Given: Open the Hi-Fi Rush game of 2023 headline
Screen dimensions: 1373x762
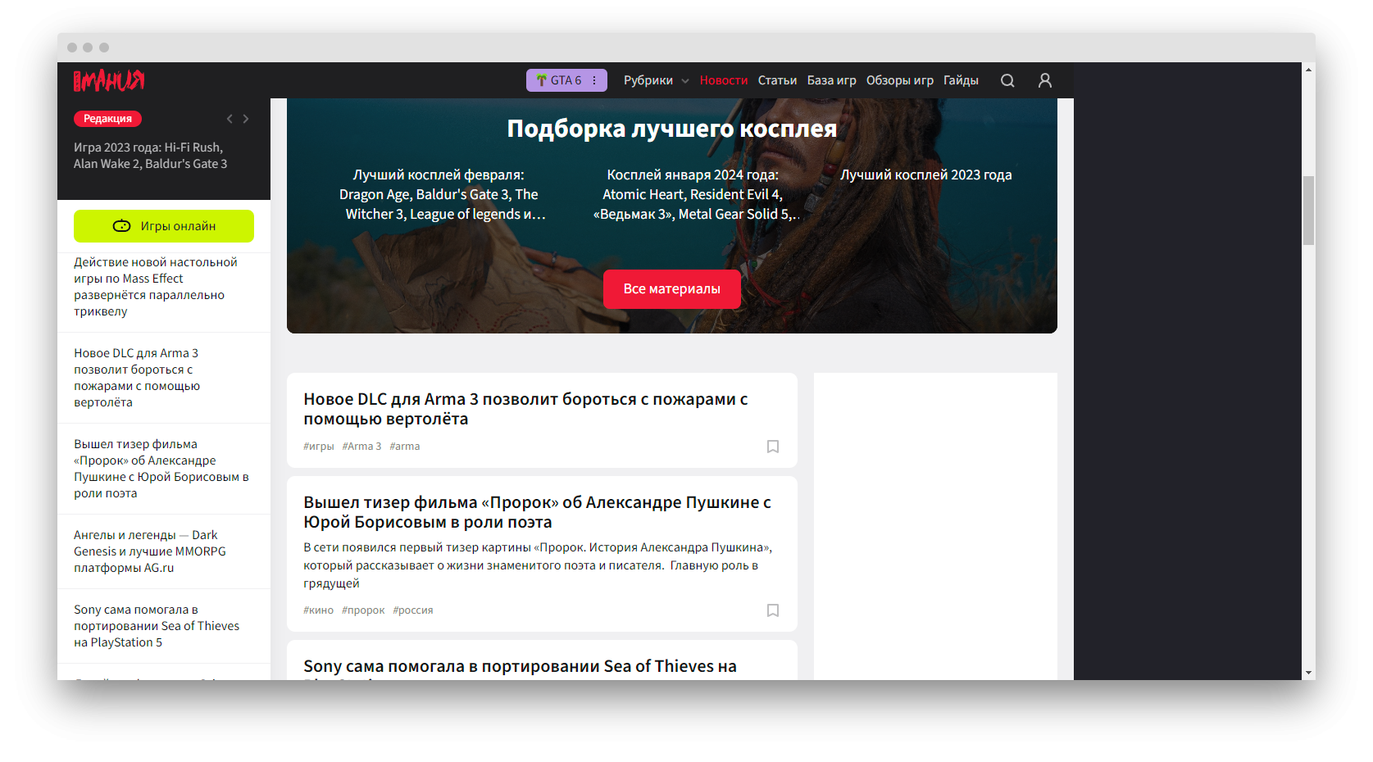Looking at the screenshot, I should pyautogui.click(x=150, y=155).
